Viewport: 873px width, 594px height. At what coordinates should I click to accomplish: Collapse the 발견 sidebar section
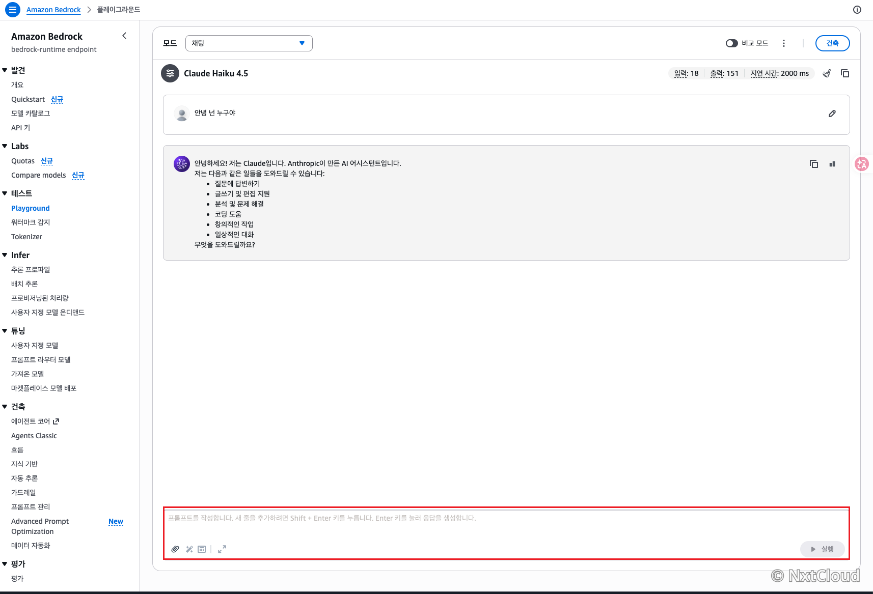5,70
